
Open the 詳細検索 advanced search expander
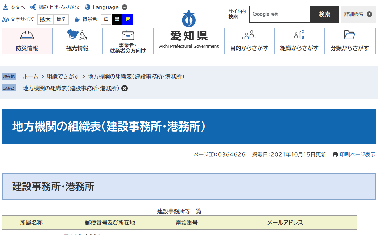(x=358, y=14)
